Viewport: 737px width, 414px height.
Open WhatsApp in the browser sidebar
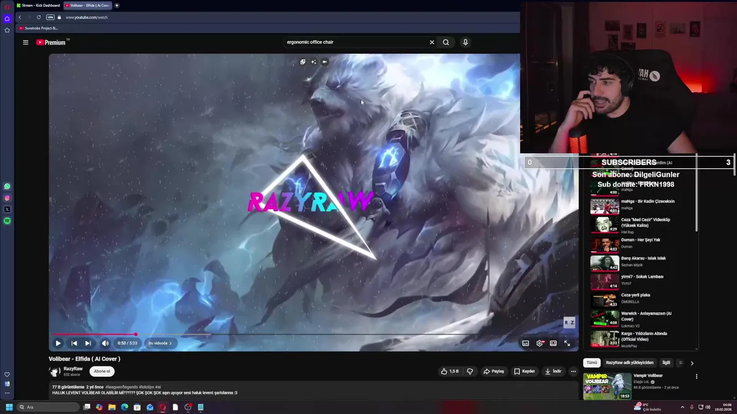click(x=7, y=186)
